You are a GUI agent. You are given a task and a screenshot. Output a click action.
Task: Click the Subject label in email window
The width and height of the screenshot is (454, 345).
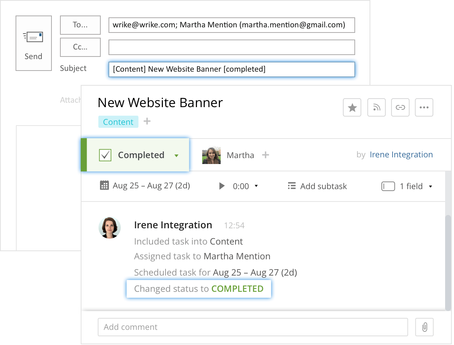pyautogui.click(x=73, y=68)
